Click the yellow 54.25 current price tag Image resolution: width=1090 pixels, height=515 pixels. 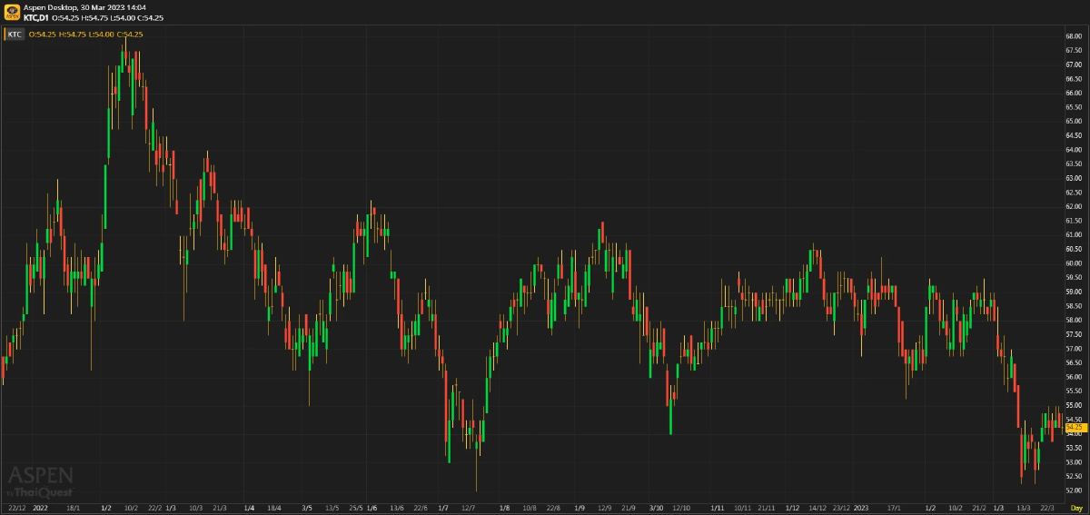[x=1075, y=427]
